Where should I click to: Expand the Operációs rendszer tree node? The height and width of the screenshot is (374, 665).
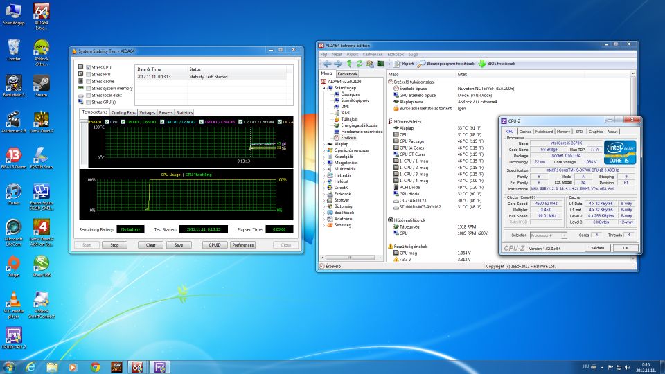[325, 150]
